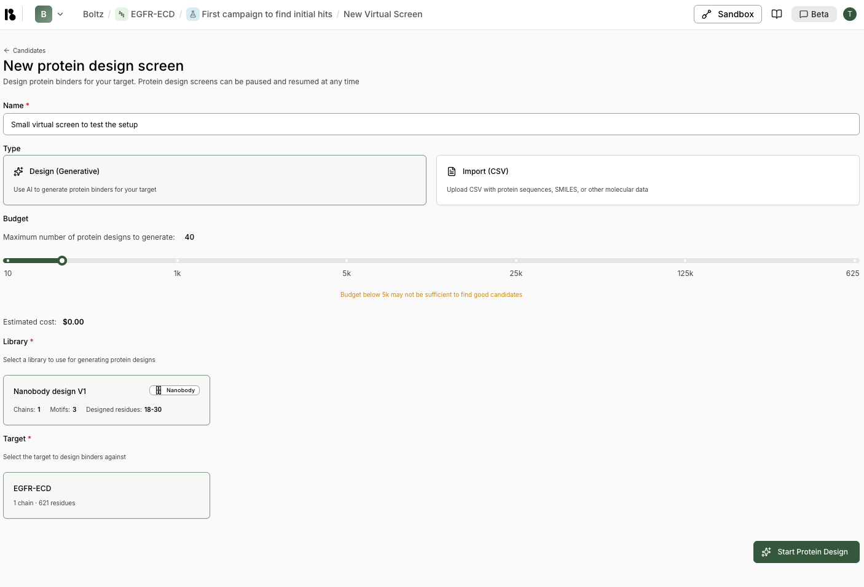Choose the Nanobody design V1 library
The width and height of the screenshot is (864, 587).
pyautogui.click(x=106, y=400)
